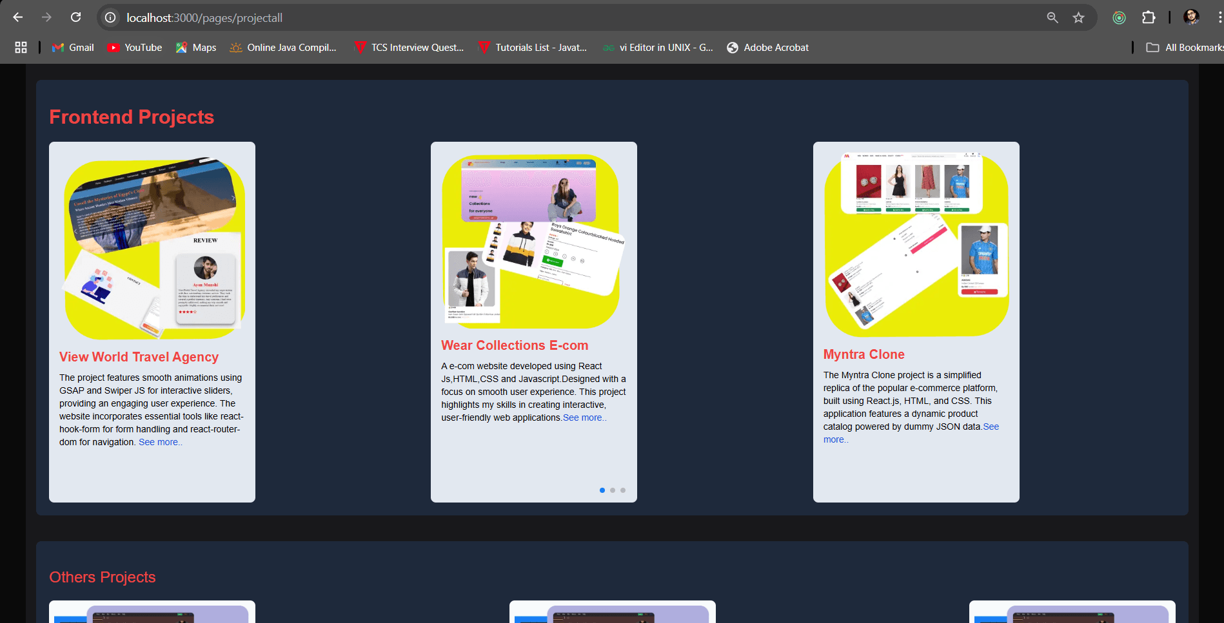Expand See more on Travel Agency card
This screenshot has height=623, width=1224.
click(161, 442)
